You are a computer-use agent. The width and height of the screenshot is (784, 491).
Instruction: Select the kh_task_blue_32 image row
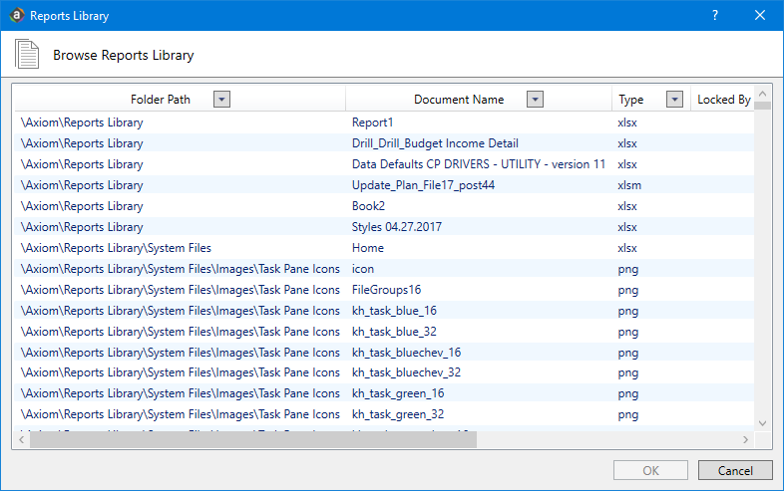[394, 332]
